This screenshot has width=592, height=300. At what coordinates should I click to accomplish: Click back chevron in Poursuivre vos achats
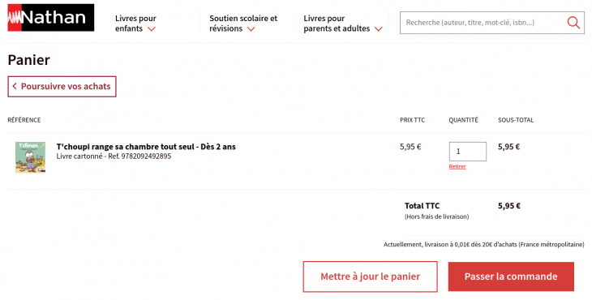coord(15,87)
